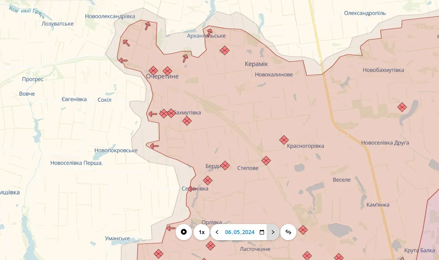Click unit marker beside Бердичі label
The height and width of the screenshot is (260, 439).
click(x=225, y=166)
